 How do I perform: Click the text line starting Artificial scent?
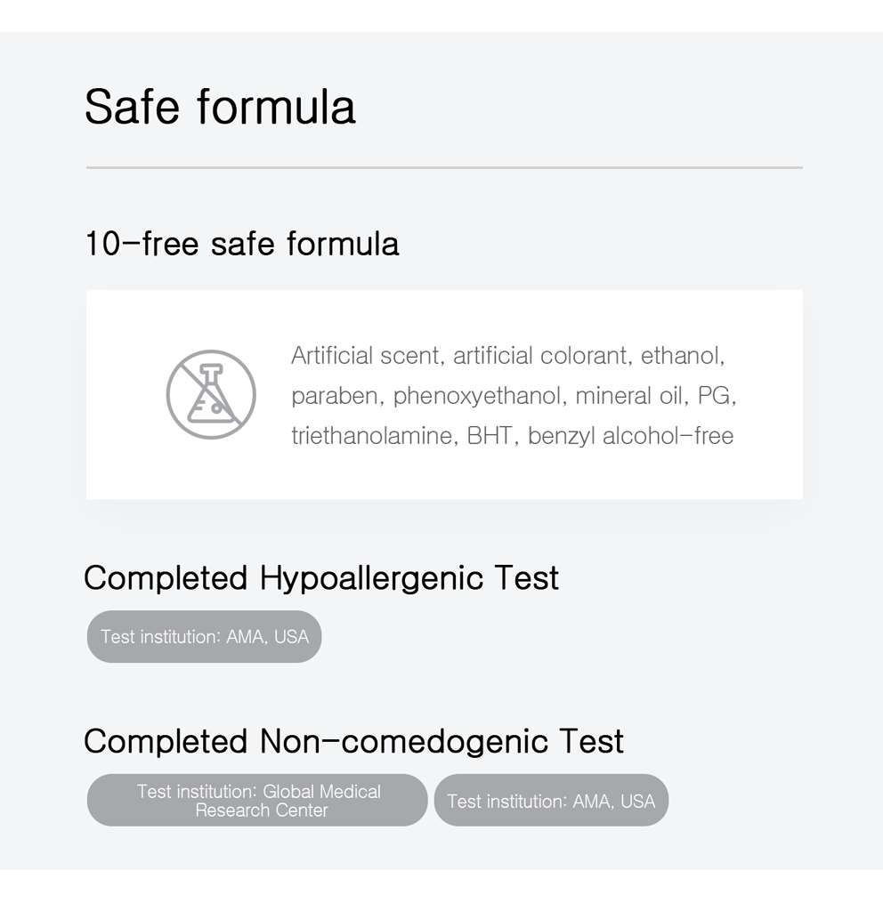point(507,355)
